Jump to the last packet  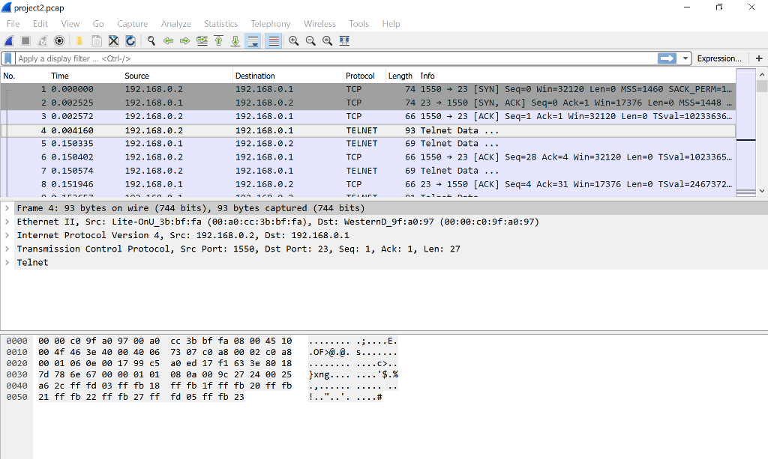tap(235, 41)
